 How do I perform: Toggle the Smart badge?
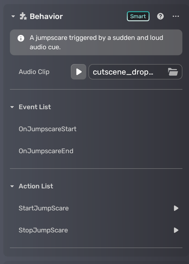pyautogui.click(x=138, y=16)
